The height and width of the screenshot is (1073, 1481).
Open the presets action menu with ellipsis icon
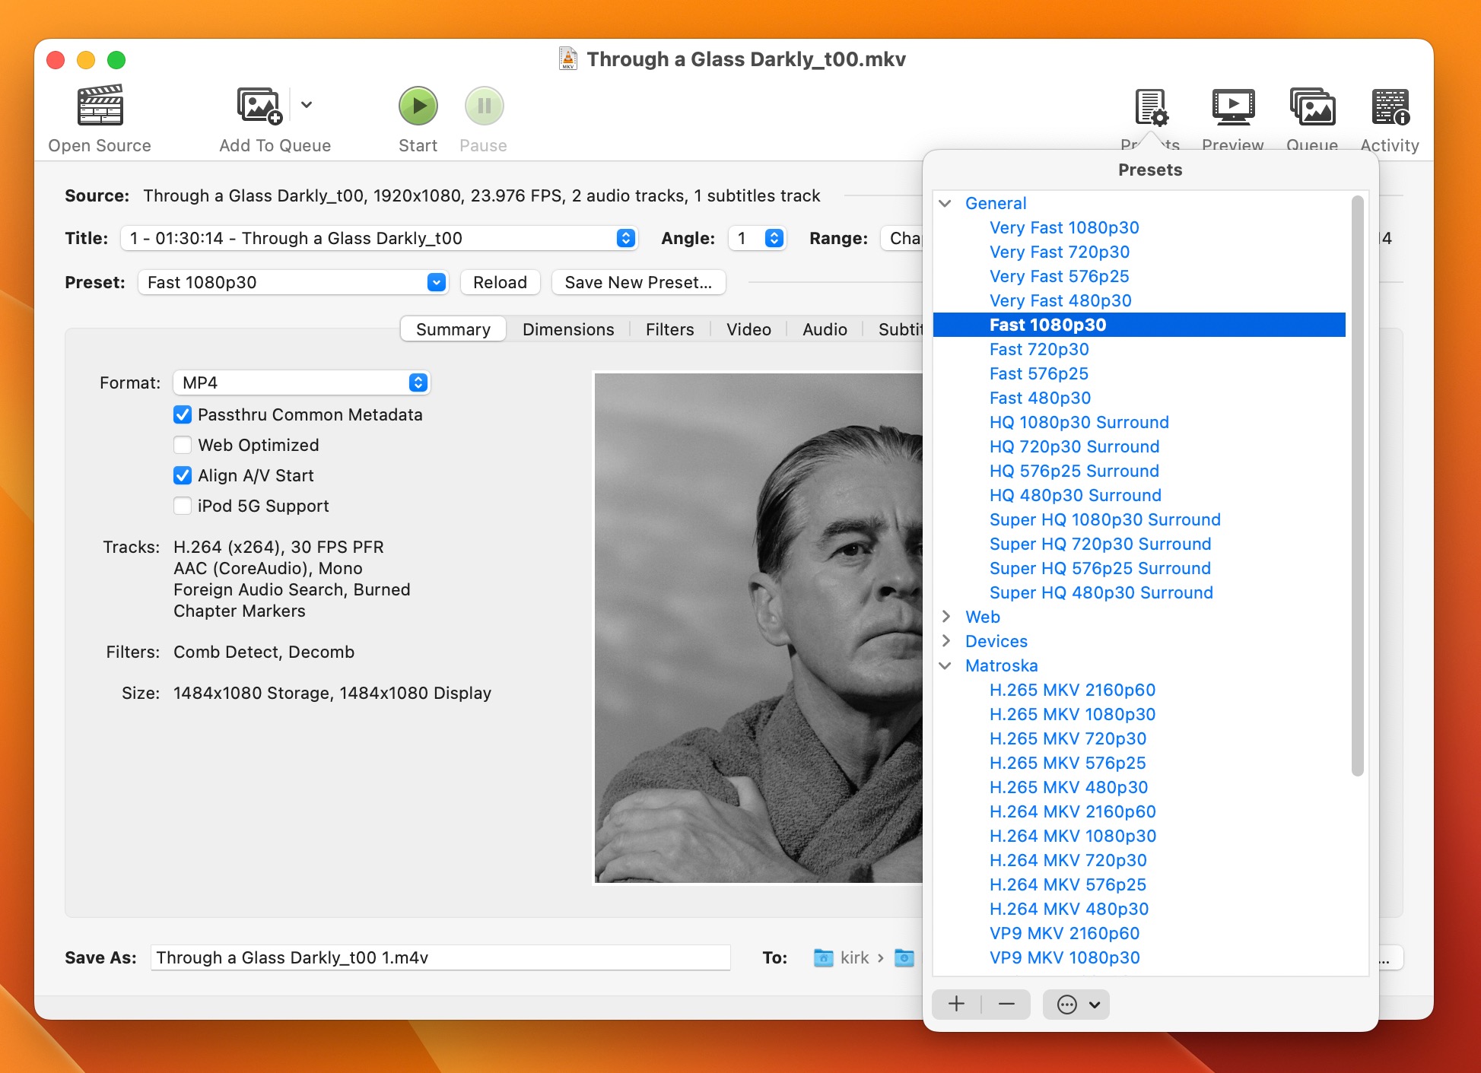[x=1076, y=1004]
